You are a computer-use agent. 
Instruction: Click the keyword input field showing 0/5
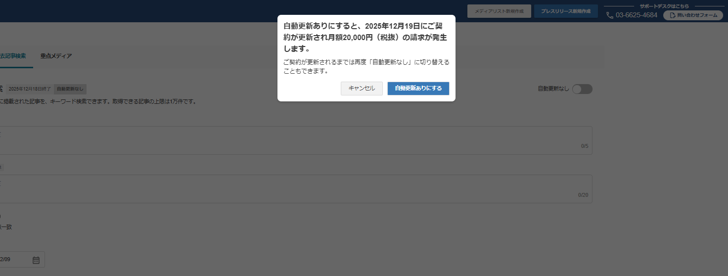coord(296,140)
